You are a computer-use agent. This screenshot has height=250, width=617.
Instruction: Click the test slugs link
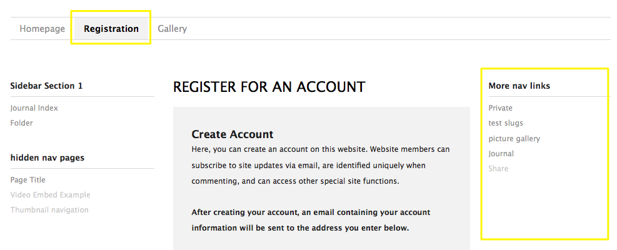point(506,123)
